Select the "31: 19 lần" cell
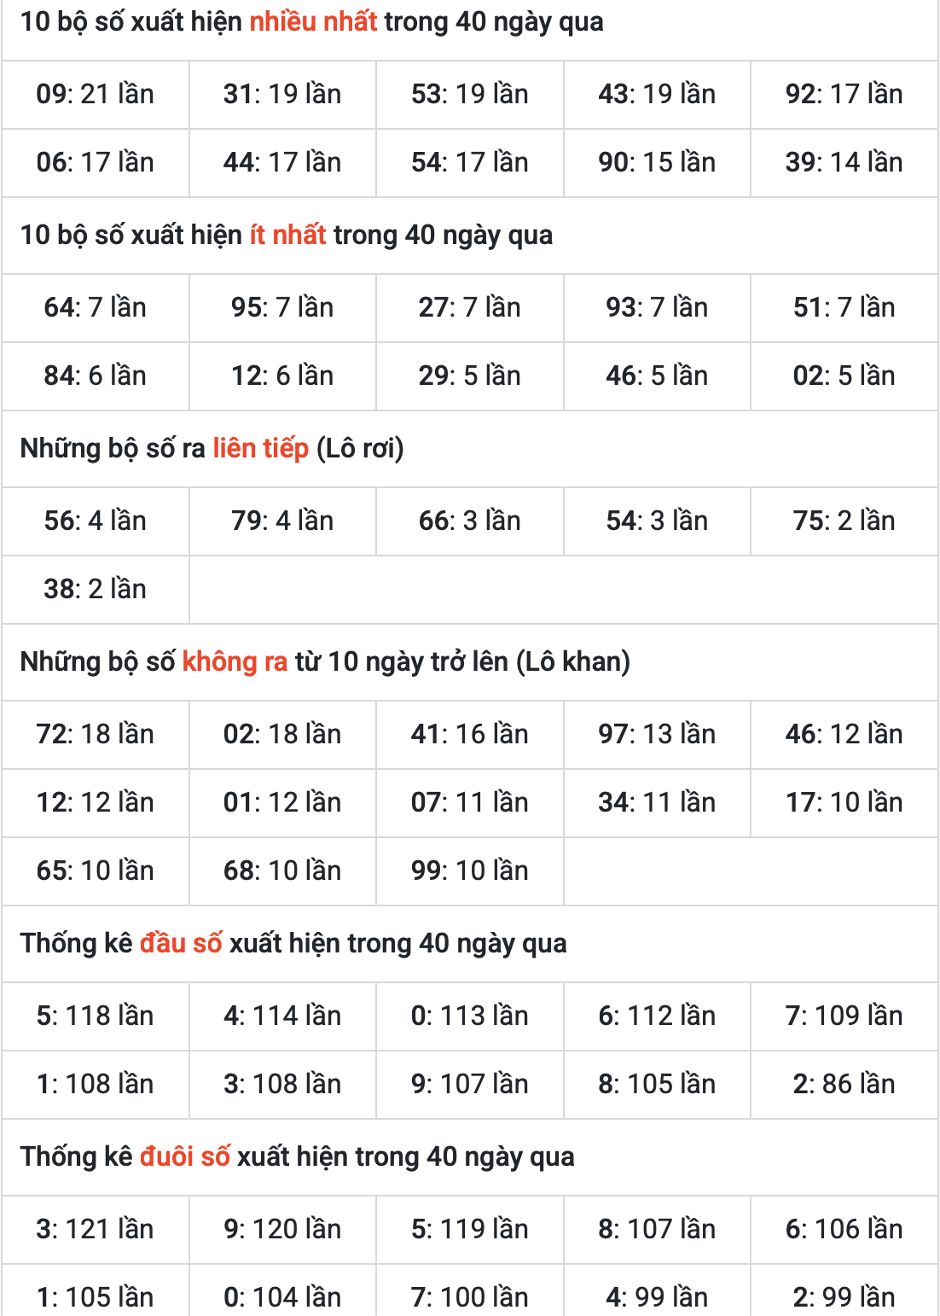940x1316 pixels. click(282, 94)
